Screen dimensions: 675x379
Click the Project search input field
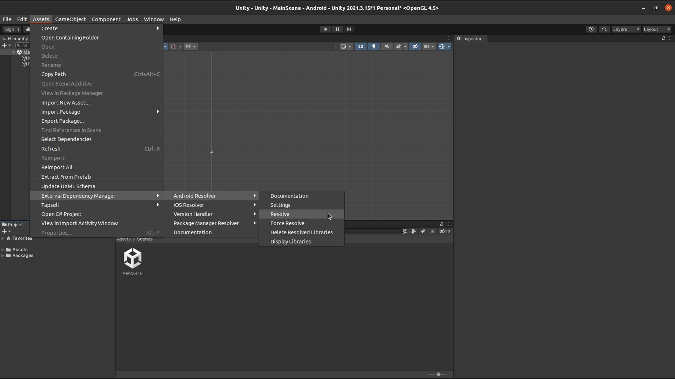coord(373,231)
